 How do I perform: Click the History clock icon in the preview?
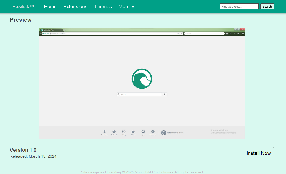point(124,132)
